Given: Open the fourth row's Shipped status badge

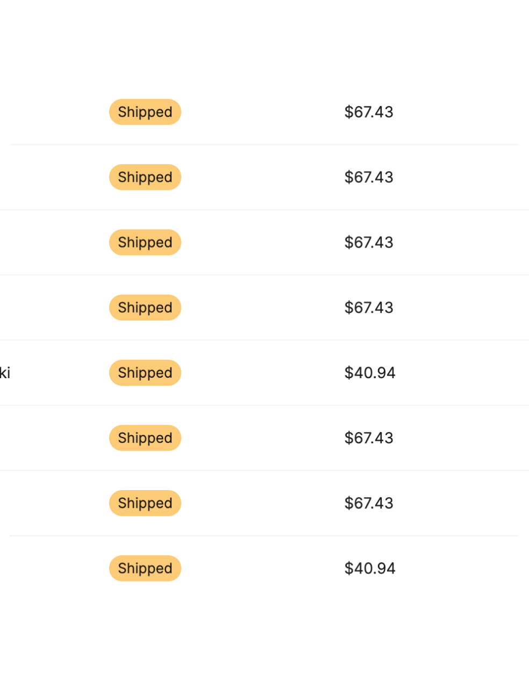Looking at the screenshot, I should click(145, 308).
